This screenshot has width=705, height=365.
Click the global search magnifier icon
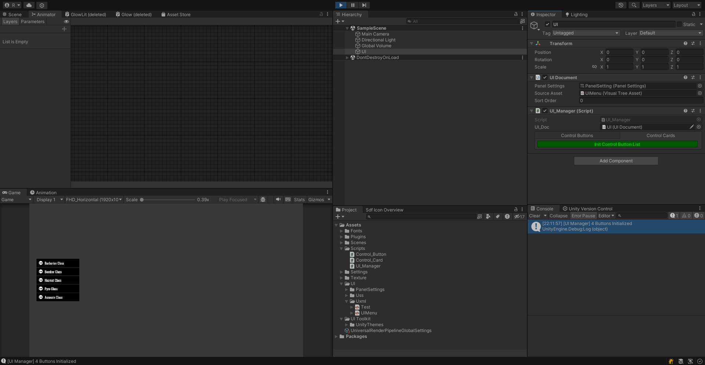pos(634,5)
